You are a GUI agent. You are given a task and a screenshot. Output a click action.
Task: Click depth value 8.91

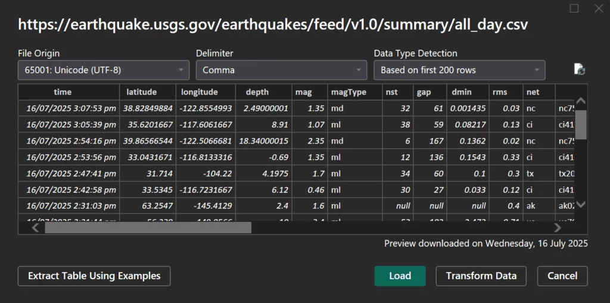[264, 124]
